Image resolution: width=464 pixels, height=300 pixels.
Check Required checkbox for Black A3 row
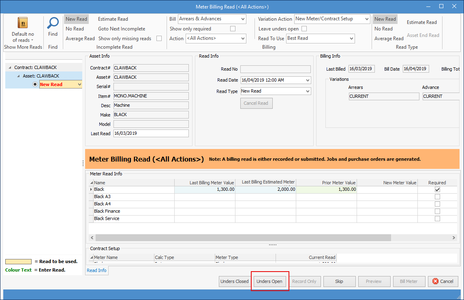437,197
